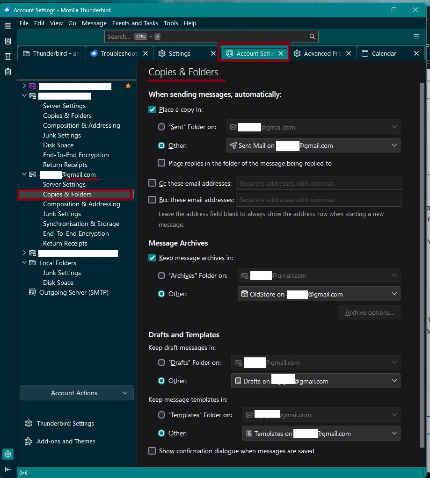Screen dimensions: 430x478
Task: Click the settings pane vertical scrollbar
Action: point(422,265)
